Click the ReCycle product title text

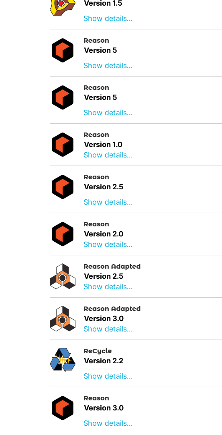click(98, 351)
